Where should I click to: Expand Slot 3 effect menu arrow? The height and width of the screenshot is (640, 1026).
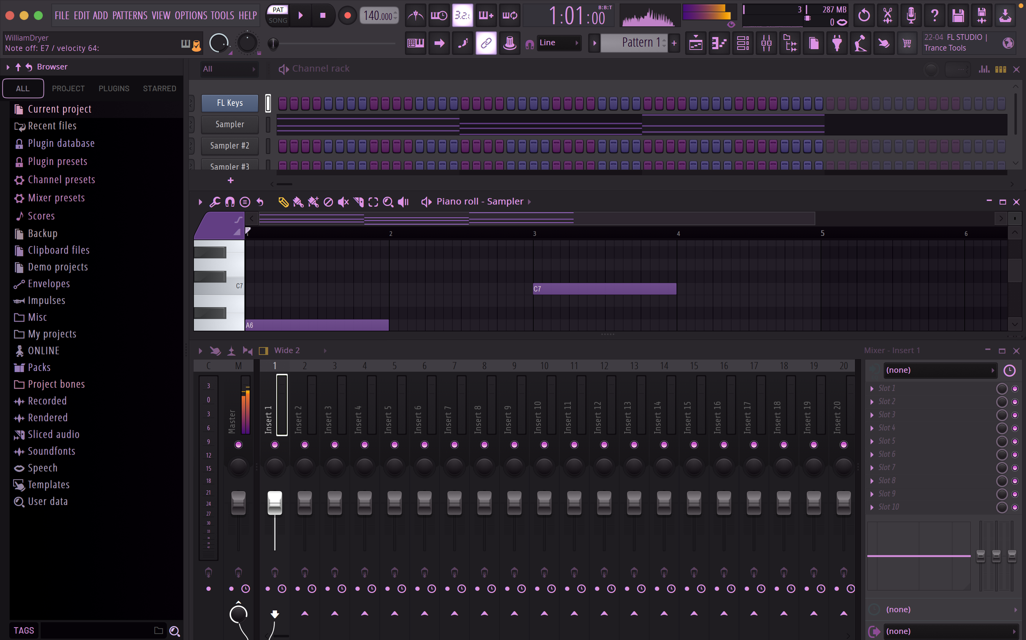click(872, 415)
